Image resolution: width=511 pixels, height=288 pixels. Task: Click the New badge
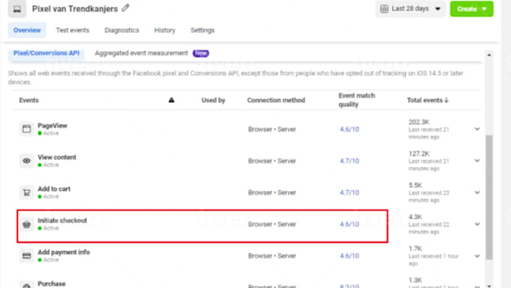[x=201, y=53]
